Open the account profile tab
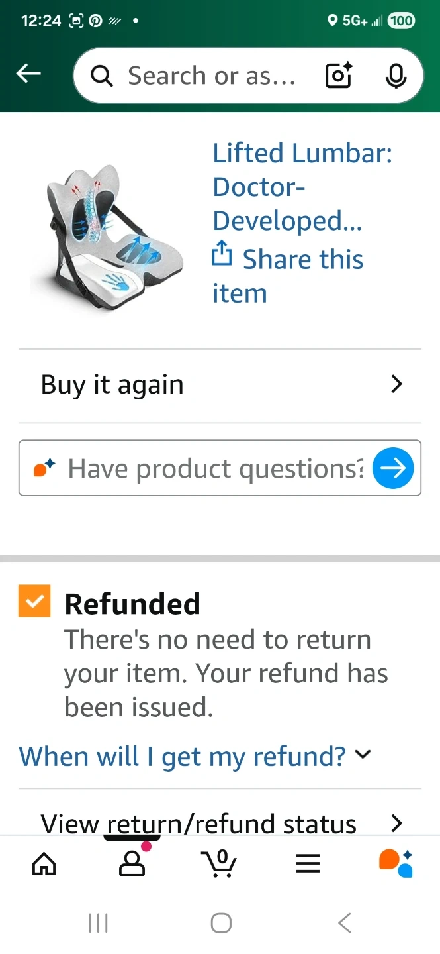Image resolution: width=440 pixels, height=954 pixels. coord(132,863)
